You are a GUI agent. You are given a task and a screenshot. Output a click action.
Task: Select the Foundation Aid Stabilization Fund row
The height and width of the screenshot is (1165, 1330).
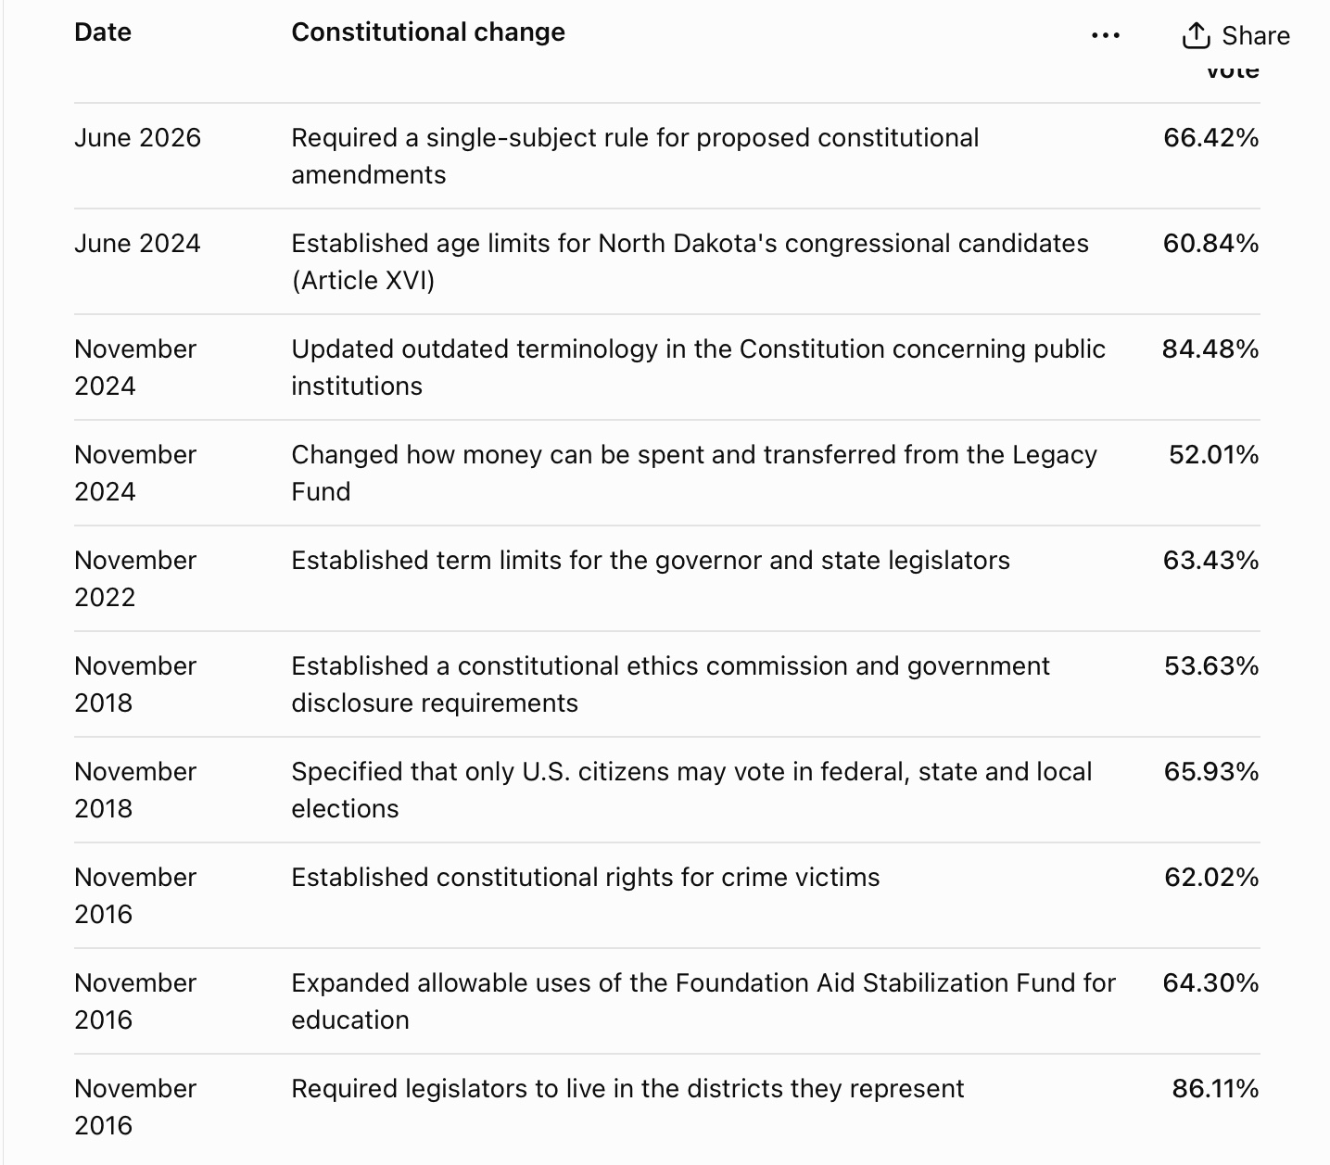666,1001
